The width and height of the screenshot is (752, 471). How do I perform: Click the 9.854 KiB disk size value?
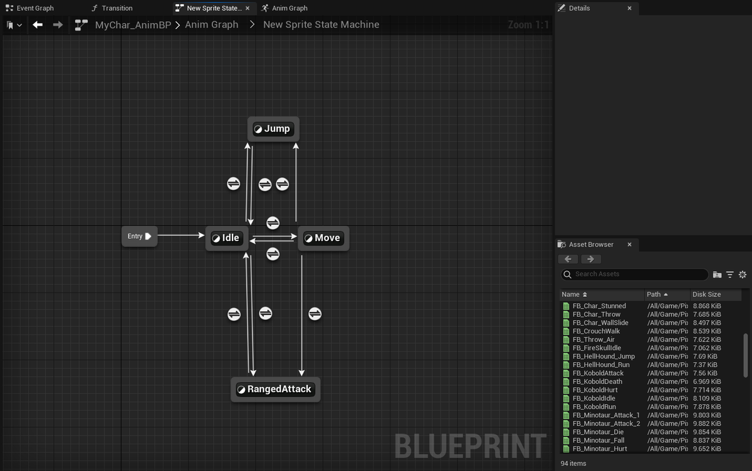click(707, 432)
